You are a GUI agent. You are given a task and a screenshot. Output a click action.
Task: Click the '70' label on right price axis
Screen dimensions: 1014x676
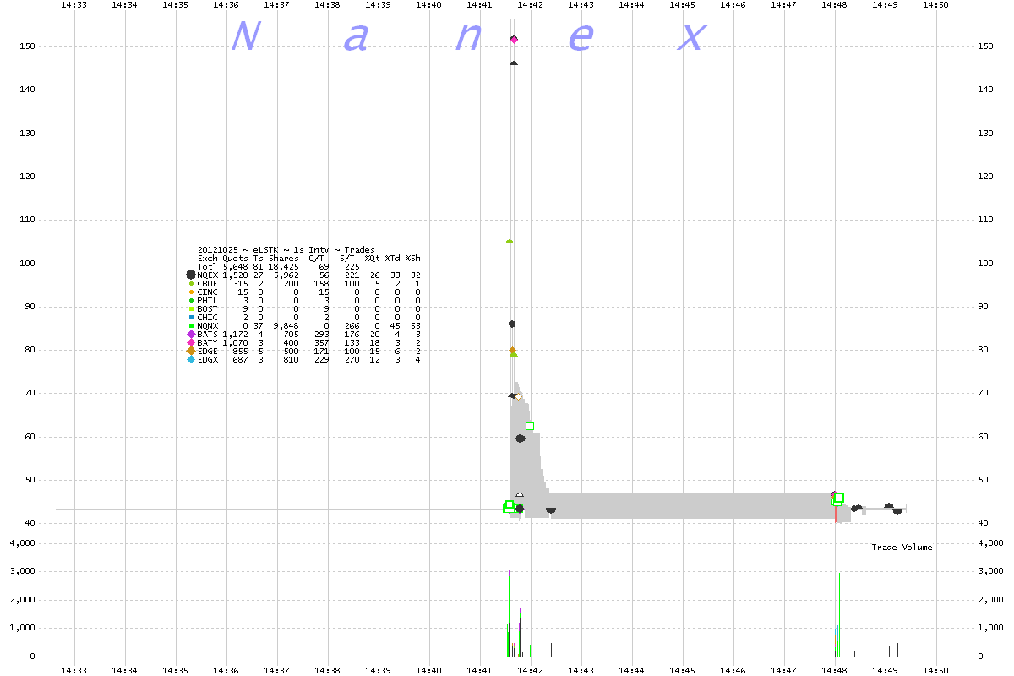coord(984,394)
